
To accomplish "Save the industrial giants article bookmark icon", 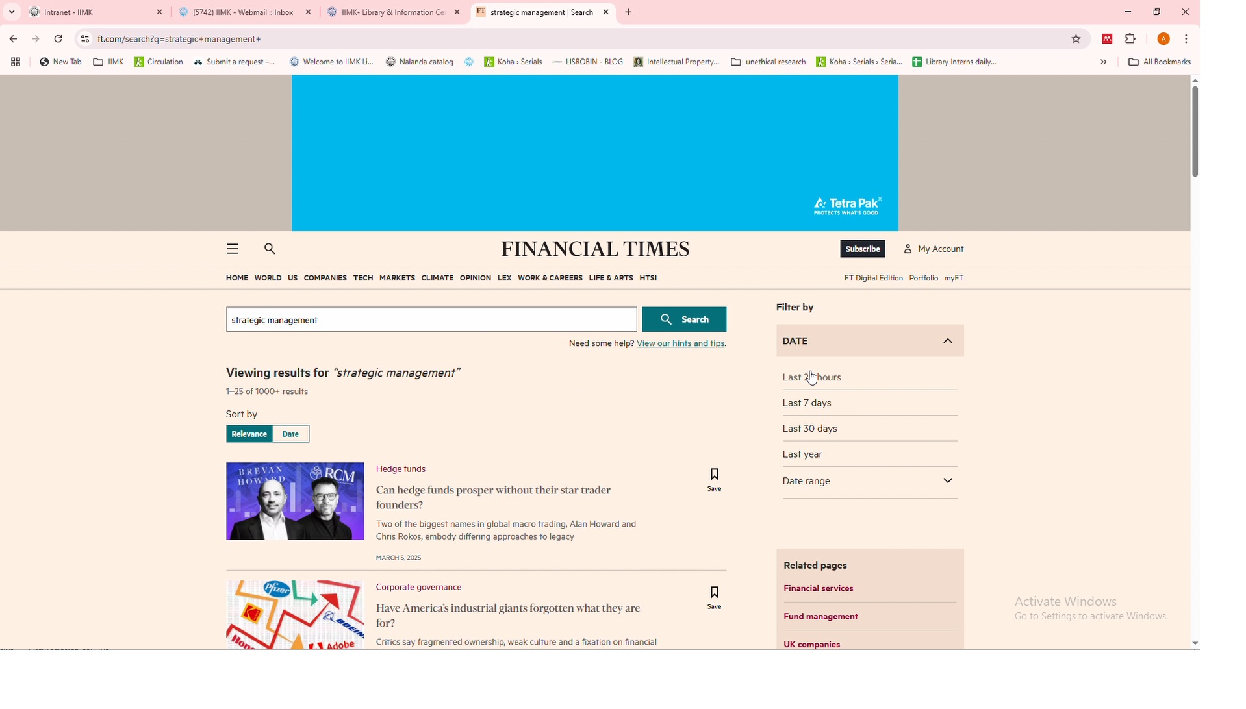I will coord(715,598).
